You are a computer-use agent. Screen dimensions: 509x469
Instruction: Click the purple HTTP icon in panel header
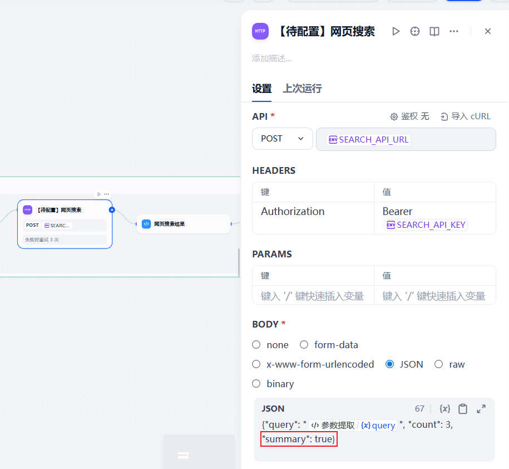pyautogui.click(x=260, y=31)
